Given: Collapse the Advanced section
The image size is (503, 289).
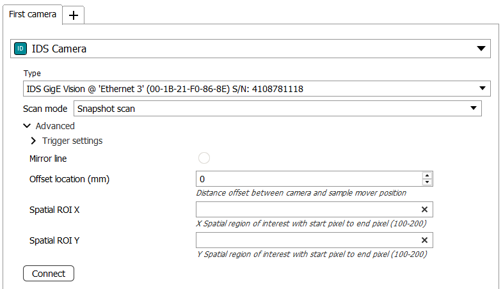Looking at the screenshot, I should pos(27,126).
